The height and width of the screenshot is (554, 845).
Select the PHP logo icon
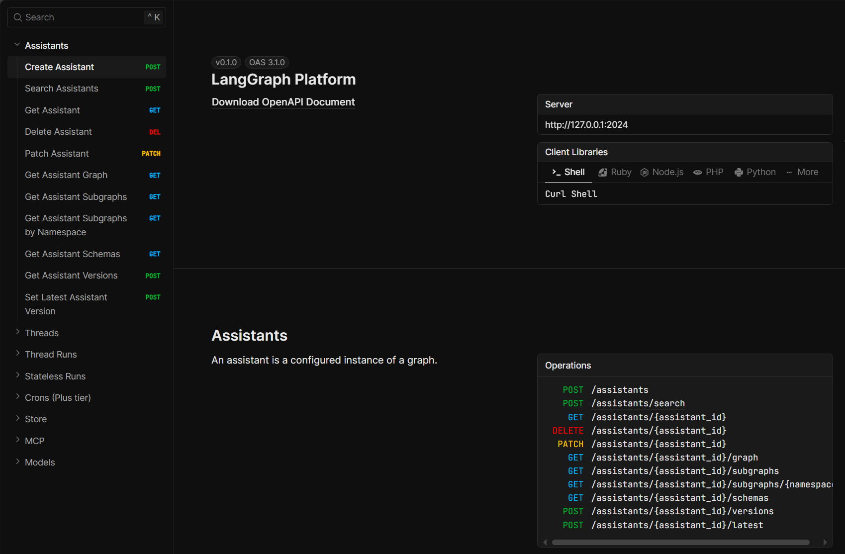coord(698,172)
